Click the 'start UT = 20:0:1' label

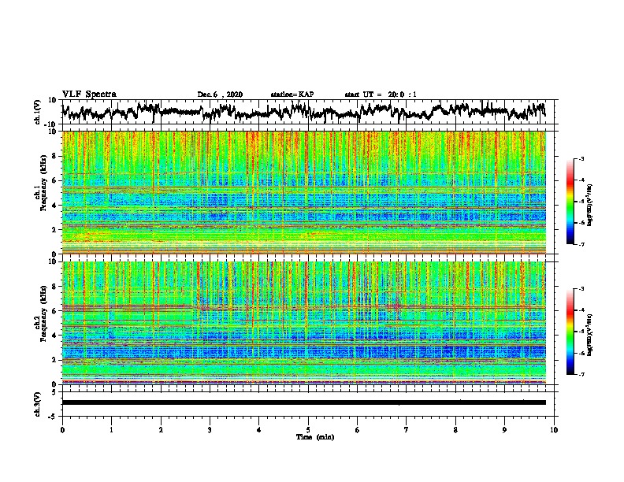[381, 95]
